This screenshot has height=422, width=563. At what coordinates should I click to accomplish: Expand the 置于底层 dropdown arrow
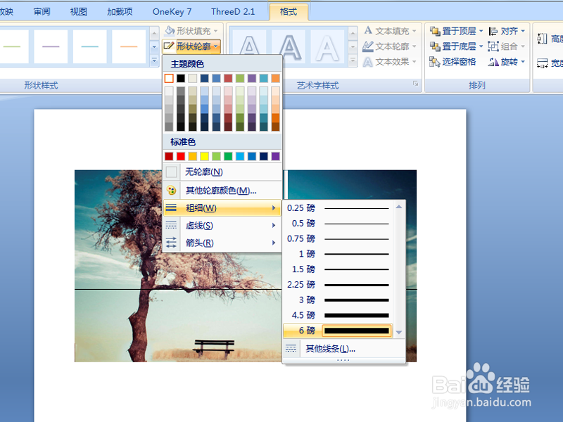point(481,46)
